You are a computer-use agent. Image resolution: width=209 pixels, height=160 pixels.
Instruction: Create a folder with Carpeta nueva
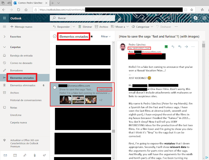pyautogui.click(x=19, y=123)
